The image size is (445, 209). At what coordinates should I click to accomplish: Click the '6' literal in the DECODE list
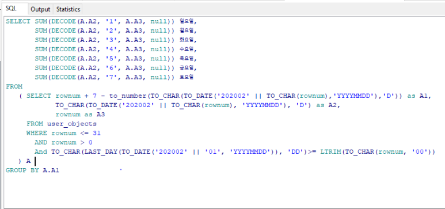click(111, 68)
